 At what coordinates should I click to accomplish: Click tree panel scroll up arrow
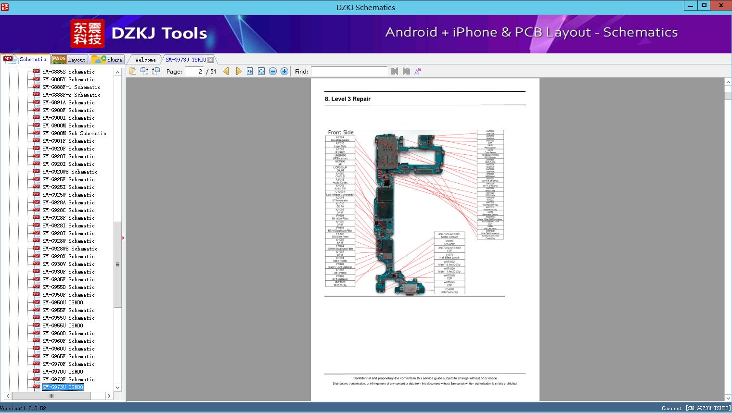pos(117,72)
